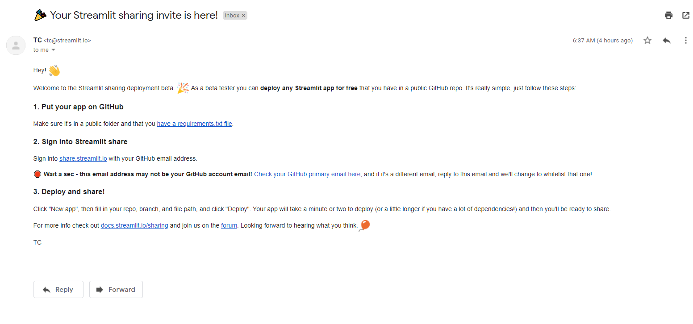Expand the "to me" recipient details

(x=54, y=50)
